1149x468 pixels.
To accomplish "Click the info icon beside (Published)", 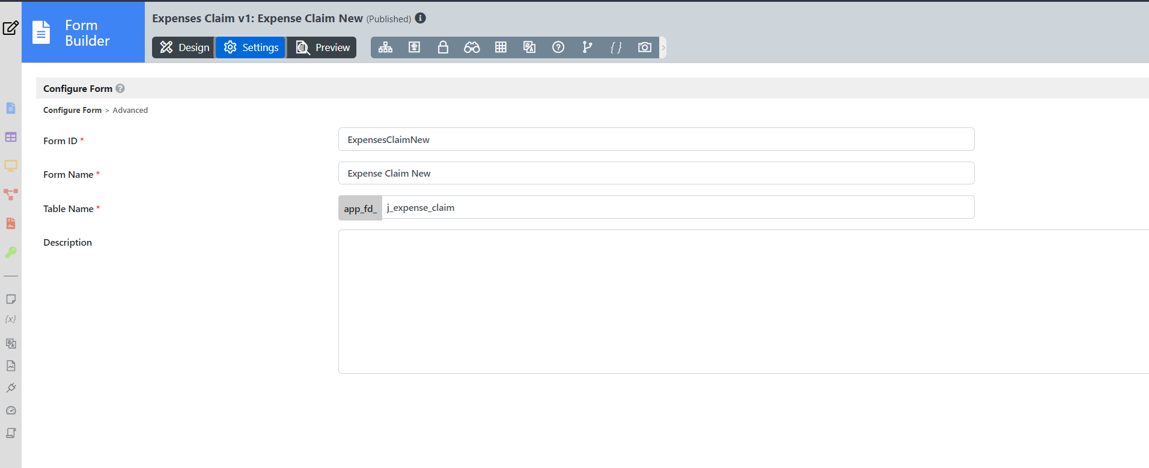I will point(421,18).
